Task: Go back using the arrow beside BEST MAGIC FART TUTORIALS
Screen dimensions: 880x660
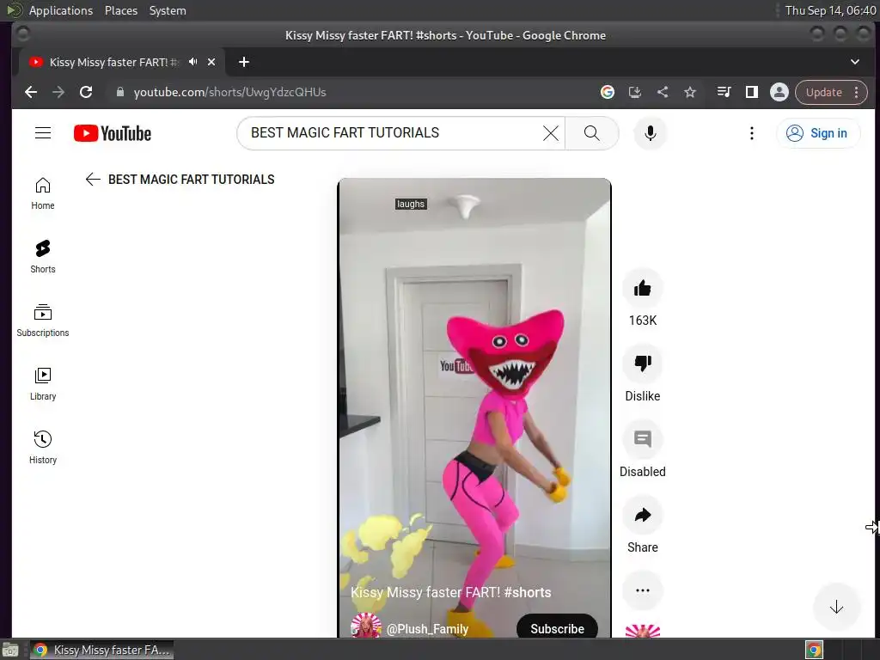Action: coord(93,179)
